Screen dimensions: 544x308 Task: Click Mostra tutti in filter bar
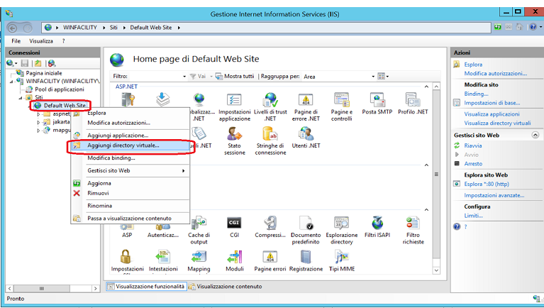235,76
